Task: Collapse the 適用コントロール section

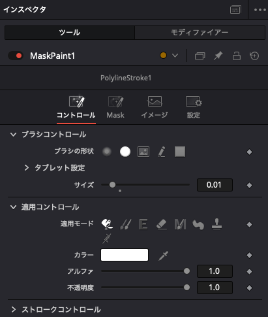Action: [13, 207]
